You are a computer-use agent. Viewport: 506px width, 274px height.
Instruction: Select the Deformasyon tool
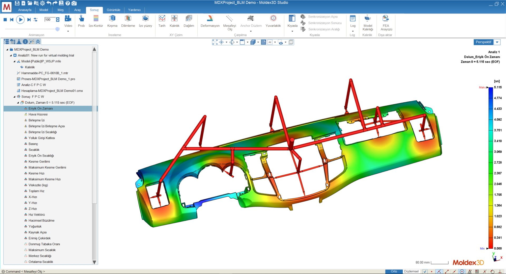(210, 21)
